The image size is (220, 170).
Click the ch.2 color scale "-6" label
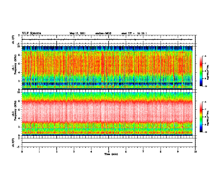coord(205,102)
